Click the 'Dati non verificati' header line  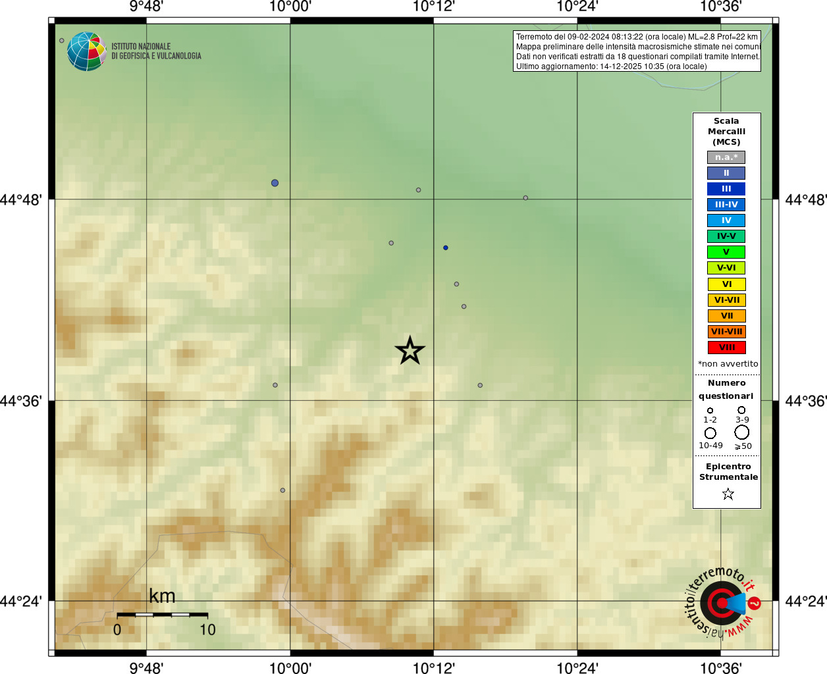[x=637, y=57]
